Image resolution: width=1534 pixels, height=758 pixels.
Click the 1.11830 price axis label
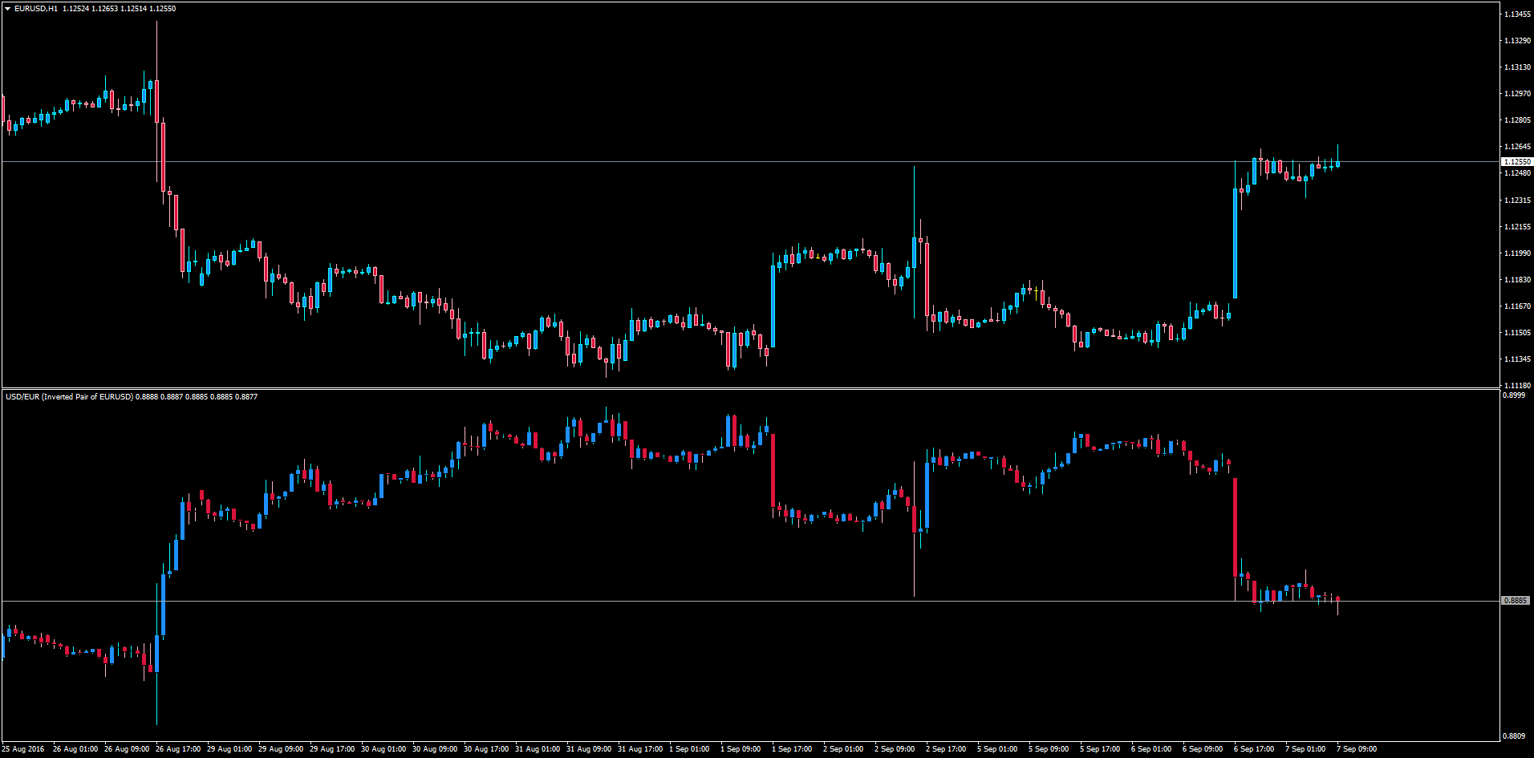[x=1517, y=280]
